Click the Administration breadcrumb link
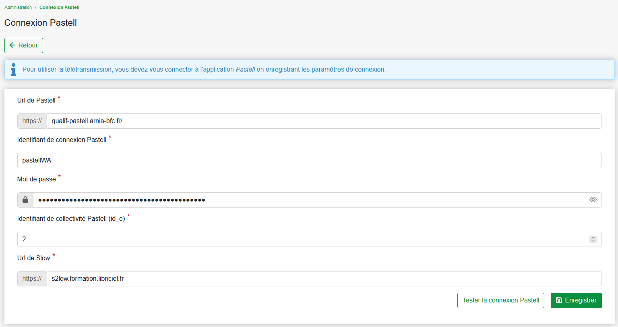The height and width of the screenshot is (327, 618). (x=18, y=7)
